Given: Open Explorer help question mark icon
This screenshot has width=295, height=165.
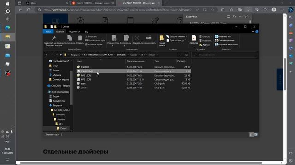Looking at the screenshot, I should tap(257, 32).
